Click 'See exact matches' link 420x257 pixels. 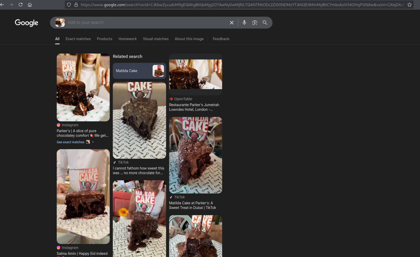pyautogui.click(x=71, y=142)
